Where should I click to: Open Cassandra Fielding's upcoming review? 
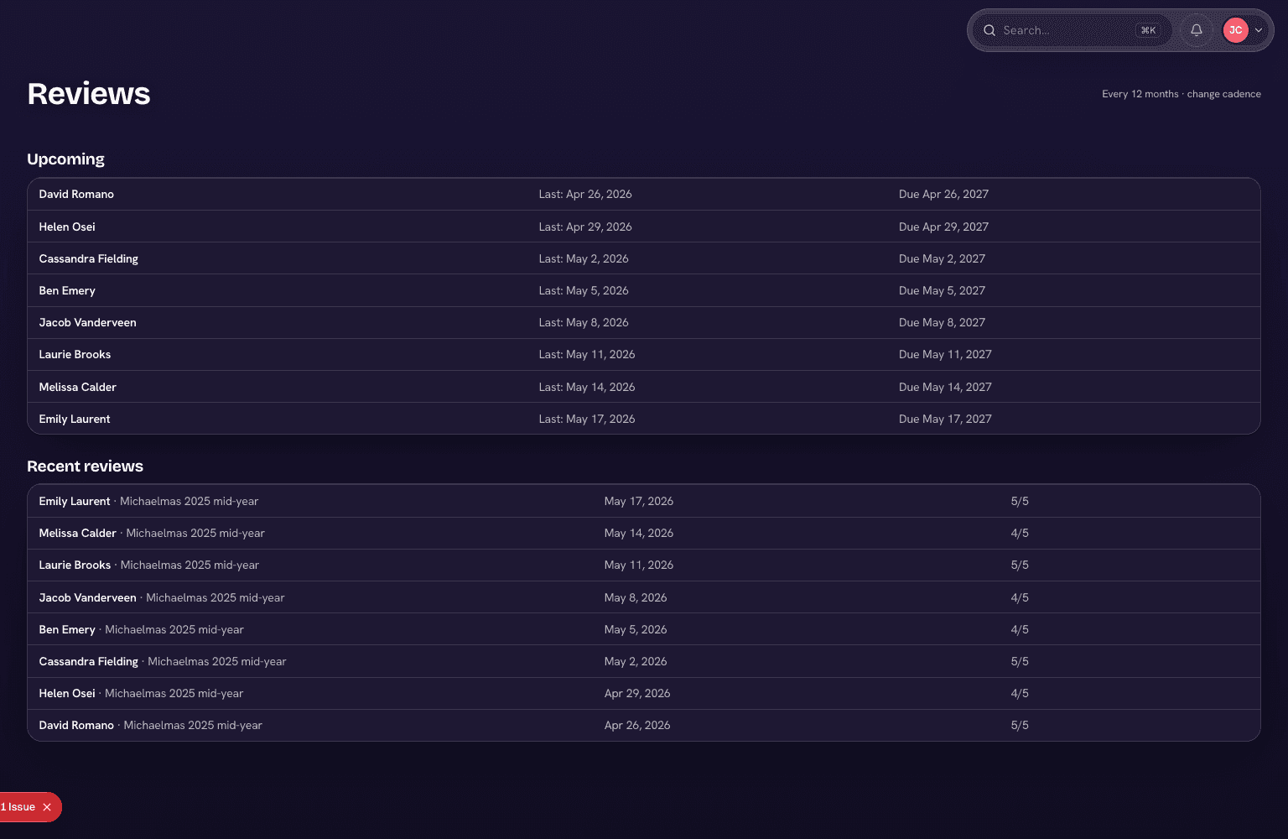644,258
